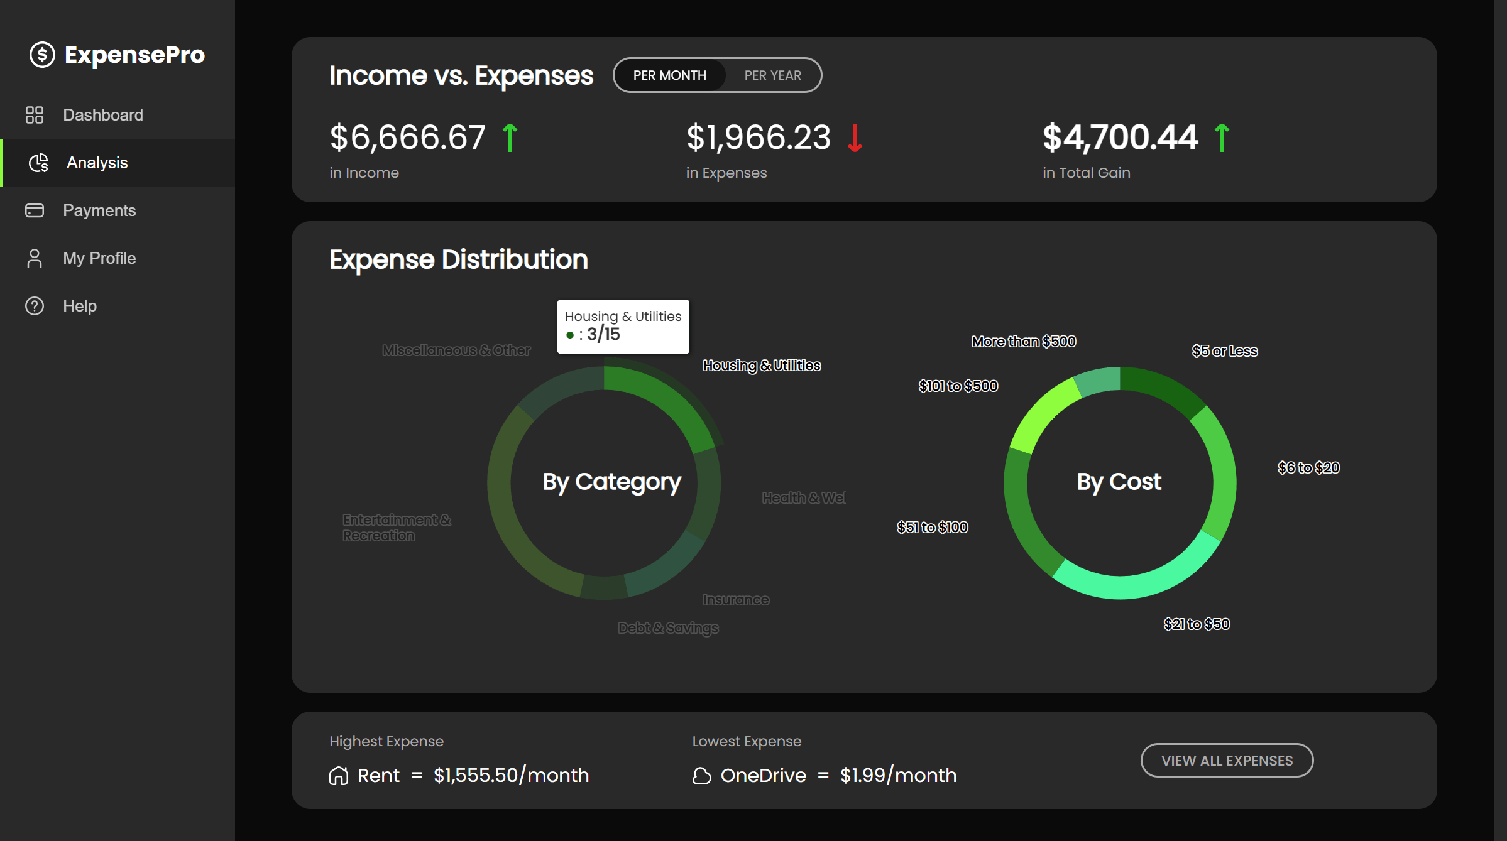Open the Payments menu item
The height and width of the screenshot is (841, 1507).
99,210
